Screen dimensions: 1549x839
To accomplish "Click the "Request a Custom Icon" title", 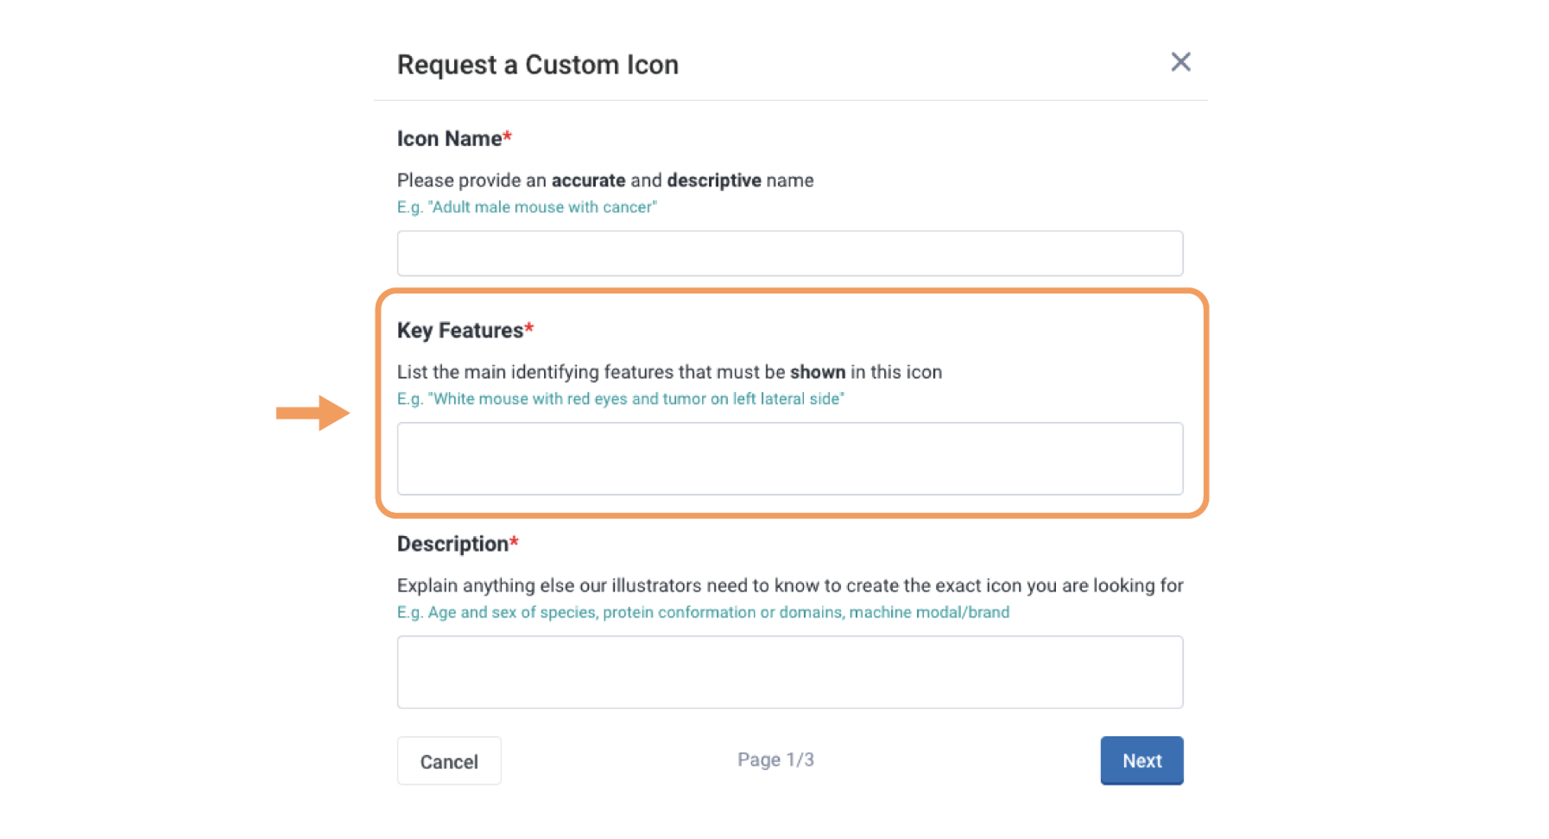I will pyautogui.click(x=537, y=65).
